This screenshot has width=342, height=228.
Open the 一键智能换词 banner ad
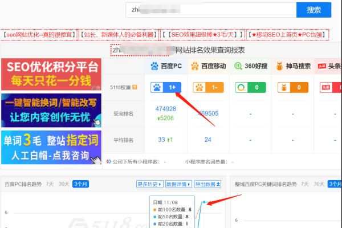[x=51, y=111]
